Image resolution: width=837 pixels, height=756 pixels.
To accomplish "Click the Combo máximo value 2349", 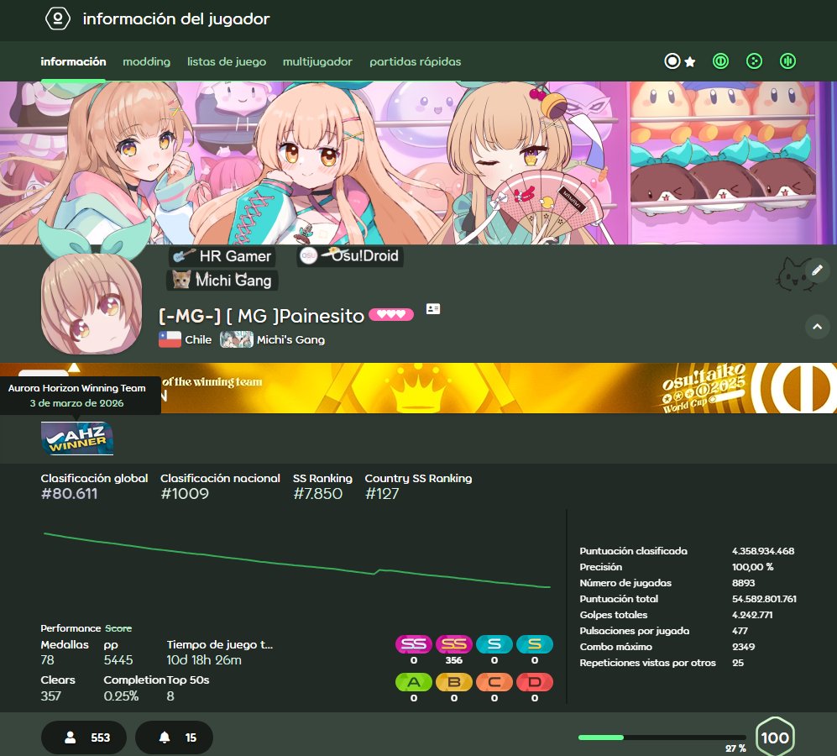I will pyautogui.click(x=744, y=647).
